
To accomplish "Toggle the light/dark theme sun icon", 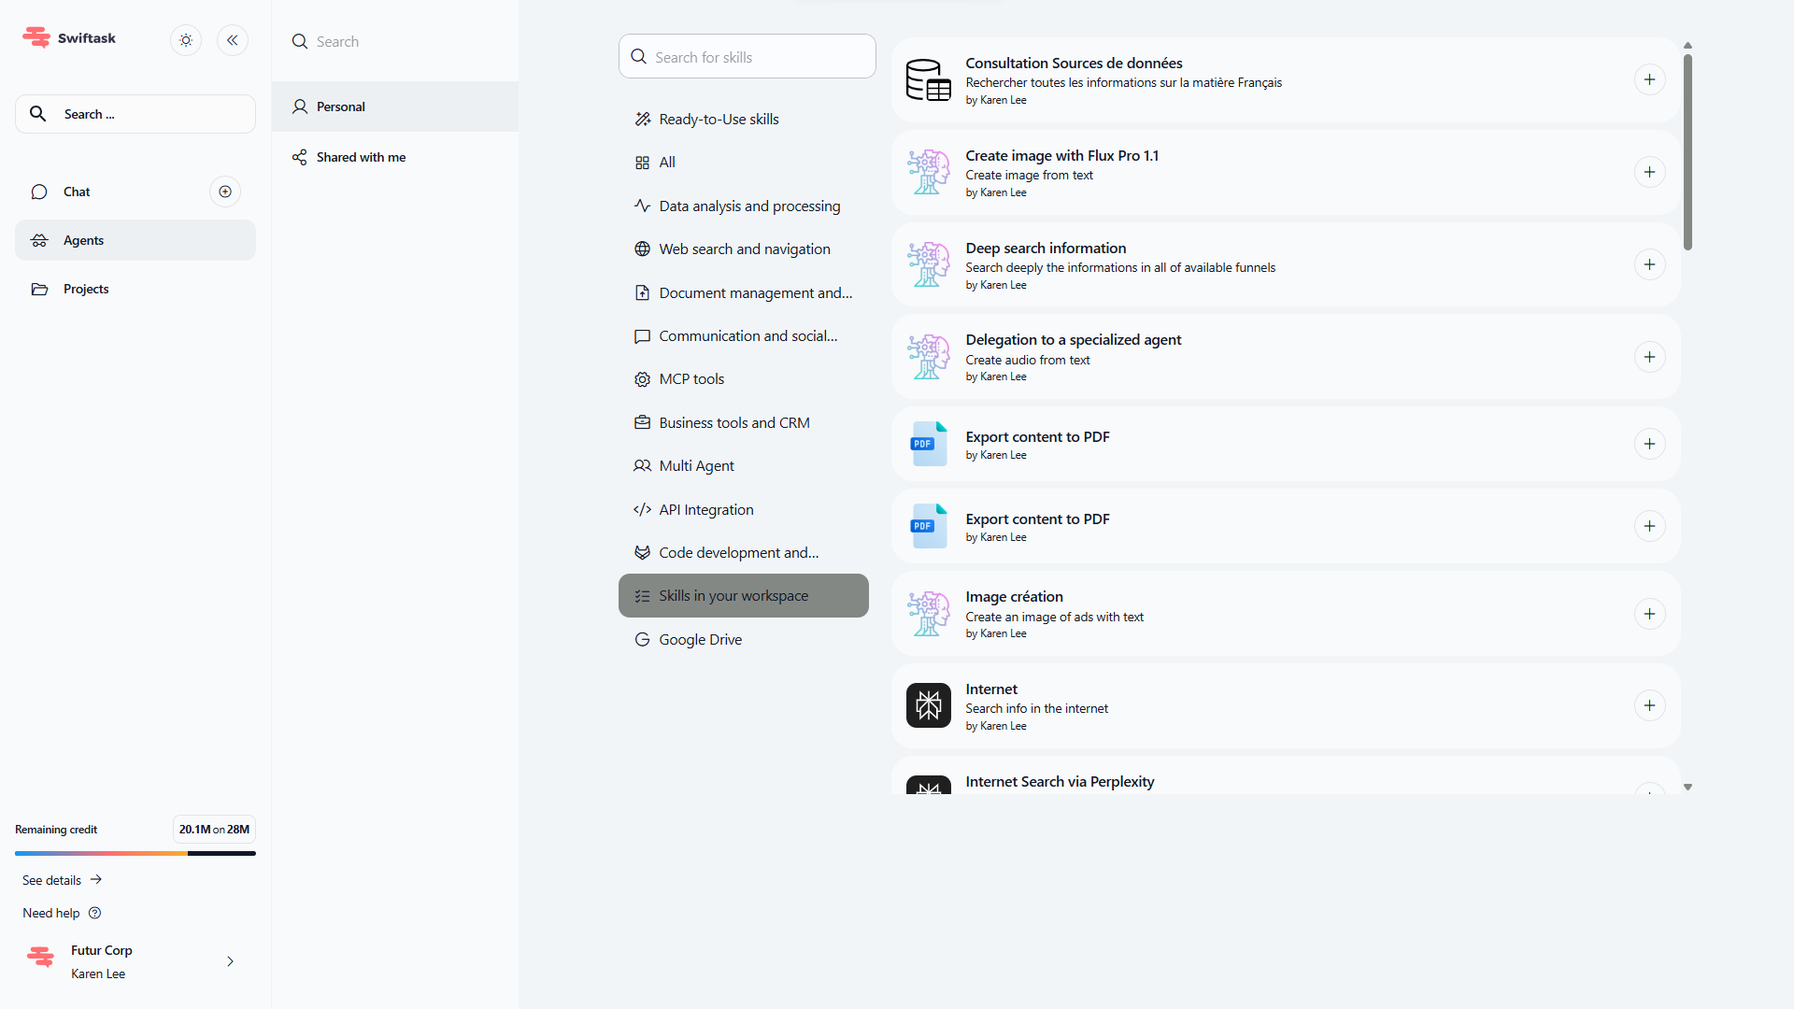I will coord(186,40).
